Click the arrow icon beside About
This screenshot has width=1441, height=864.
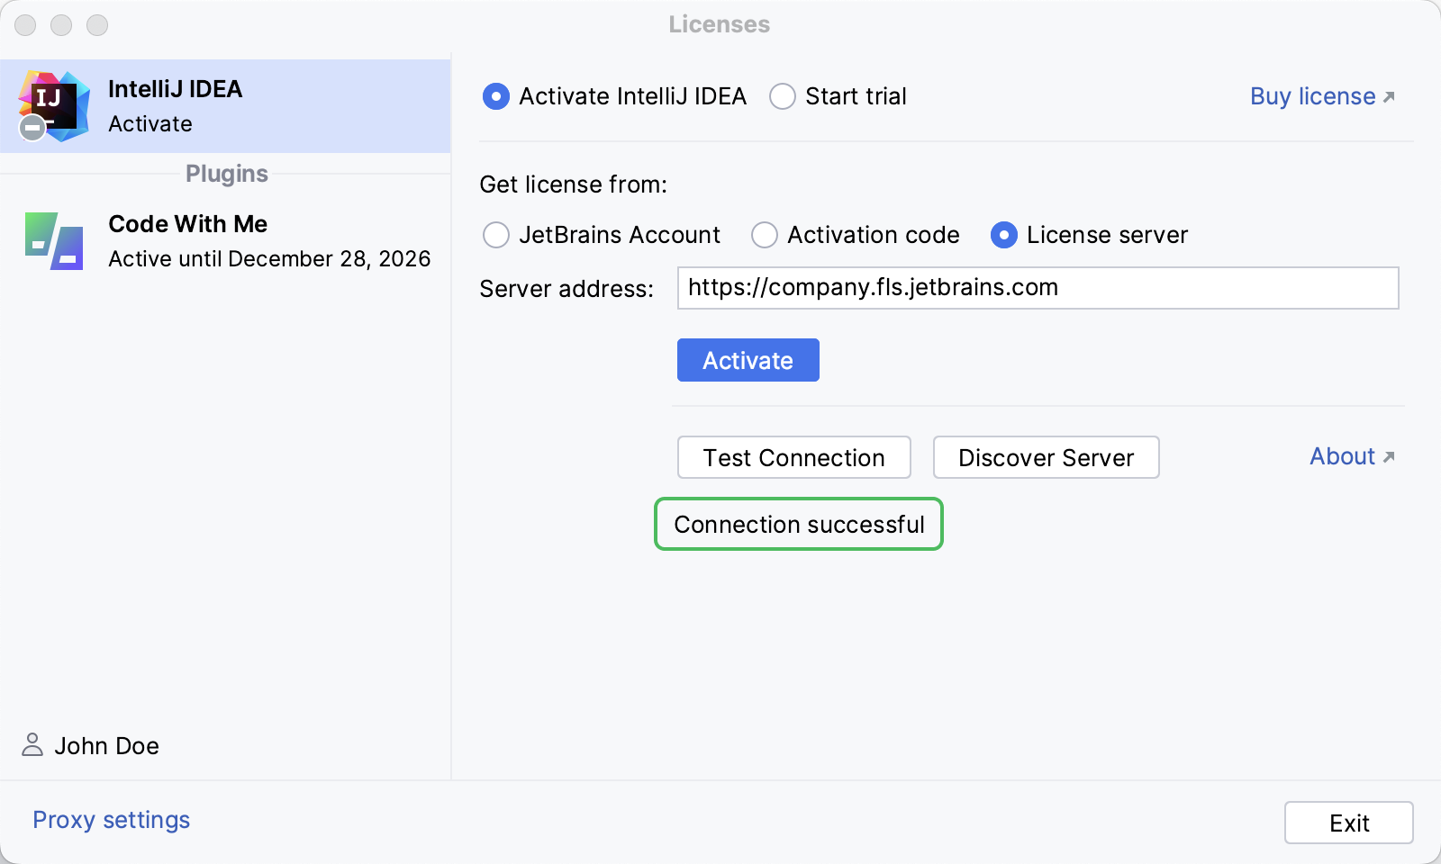click(x=1389, y=457)
